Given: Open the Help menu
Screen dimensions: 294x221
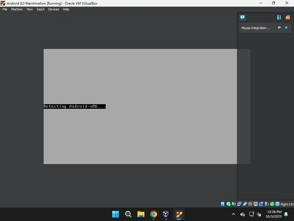Looking at the screenshot, I should 66,9.
